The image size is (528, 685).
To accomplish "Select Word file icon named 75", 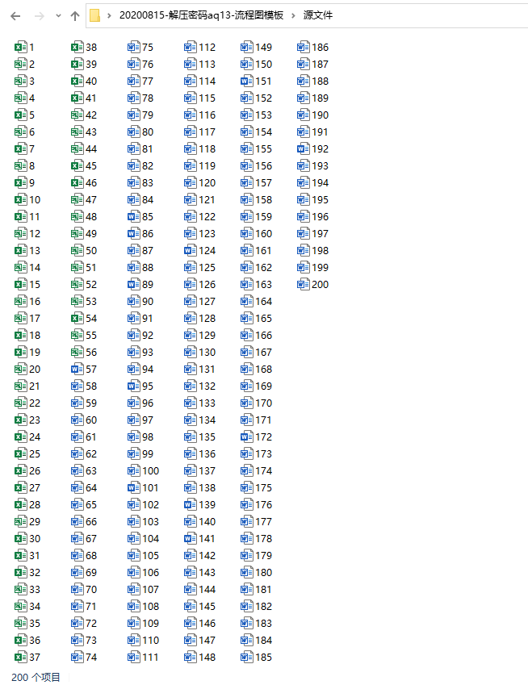I will coord(134,47).
